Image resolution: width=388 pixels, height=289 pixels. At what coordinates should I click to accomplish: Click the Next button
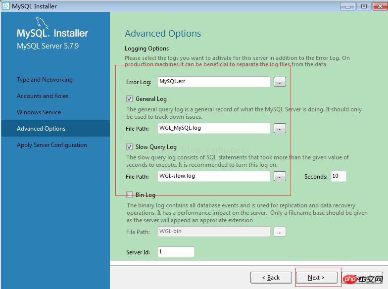coord(317,277)
